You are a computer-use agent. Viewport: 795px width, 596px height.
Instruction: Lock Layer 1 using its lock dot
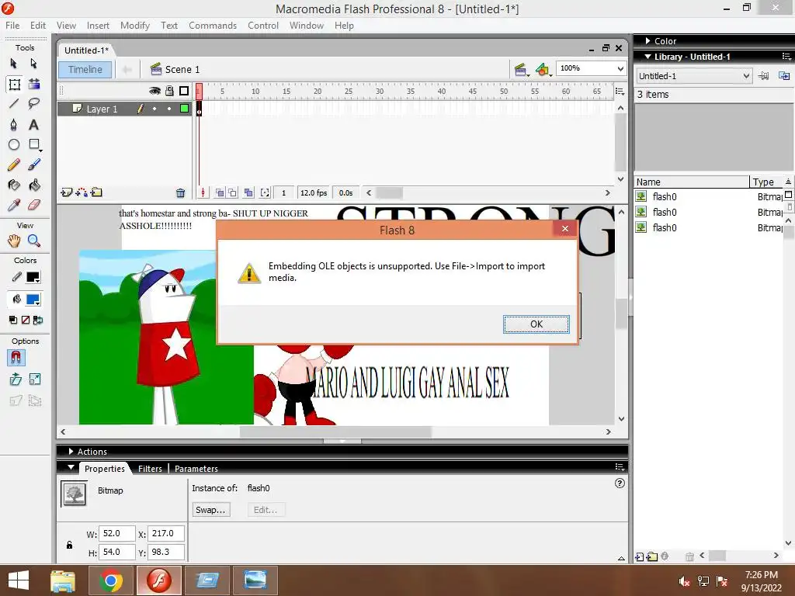[x=169, y=109]
